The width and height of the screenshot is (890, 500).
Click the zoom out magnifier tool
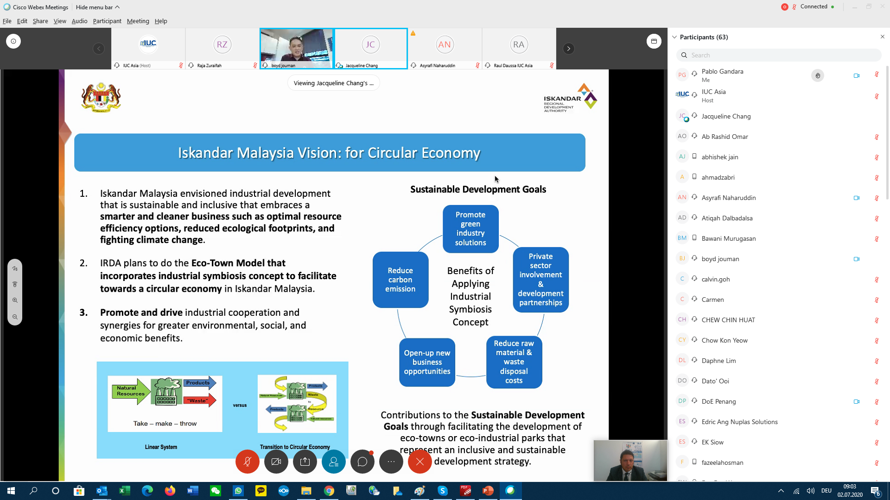click(x=15, y=317)
